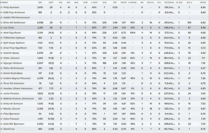Sort table by NOMBRE column header

[x=4, y=2]
